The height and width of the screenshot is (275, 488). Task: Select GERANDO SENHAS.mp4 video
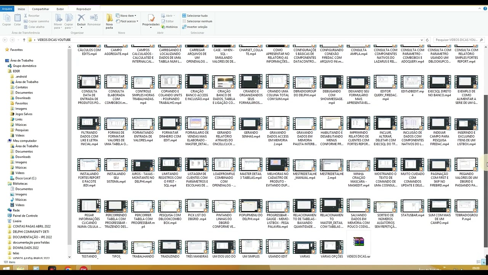pos(250,127)
